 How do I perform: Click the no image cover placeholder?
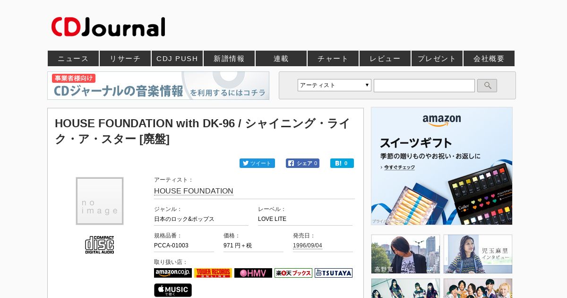tap(100, 201)
